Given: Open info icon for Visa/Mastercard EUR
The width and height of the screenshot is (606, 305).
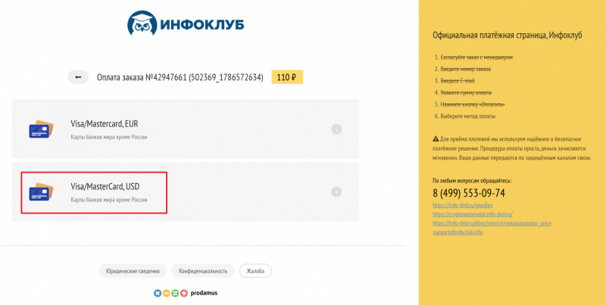Looking at the screenshot, I should point(336,129).
